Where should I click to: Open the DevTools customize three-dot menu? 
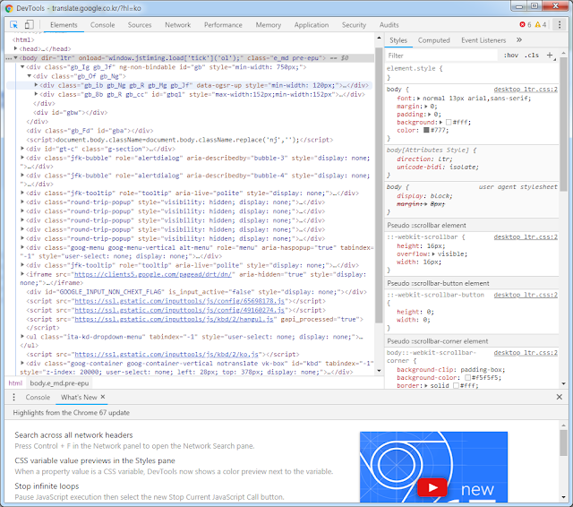(x=559, y=25)
